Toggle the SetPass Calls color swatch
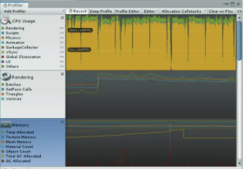The width and height of the screenshot is (246, 169). coord(3,89)
